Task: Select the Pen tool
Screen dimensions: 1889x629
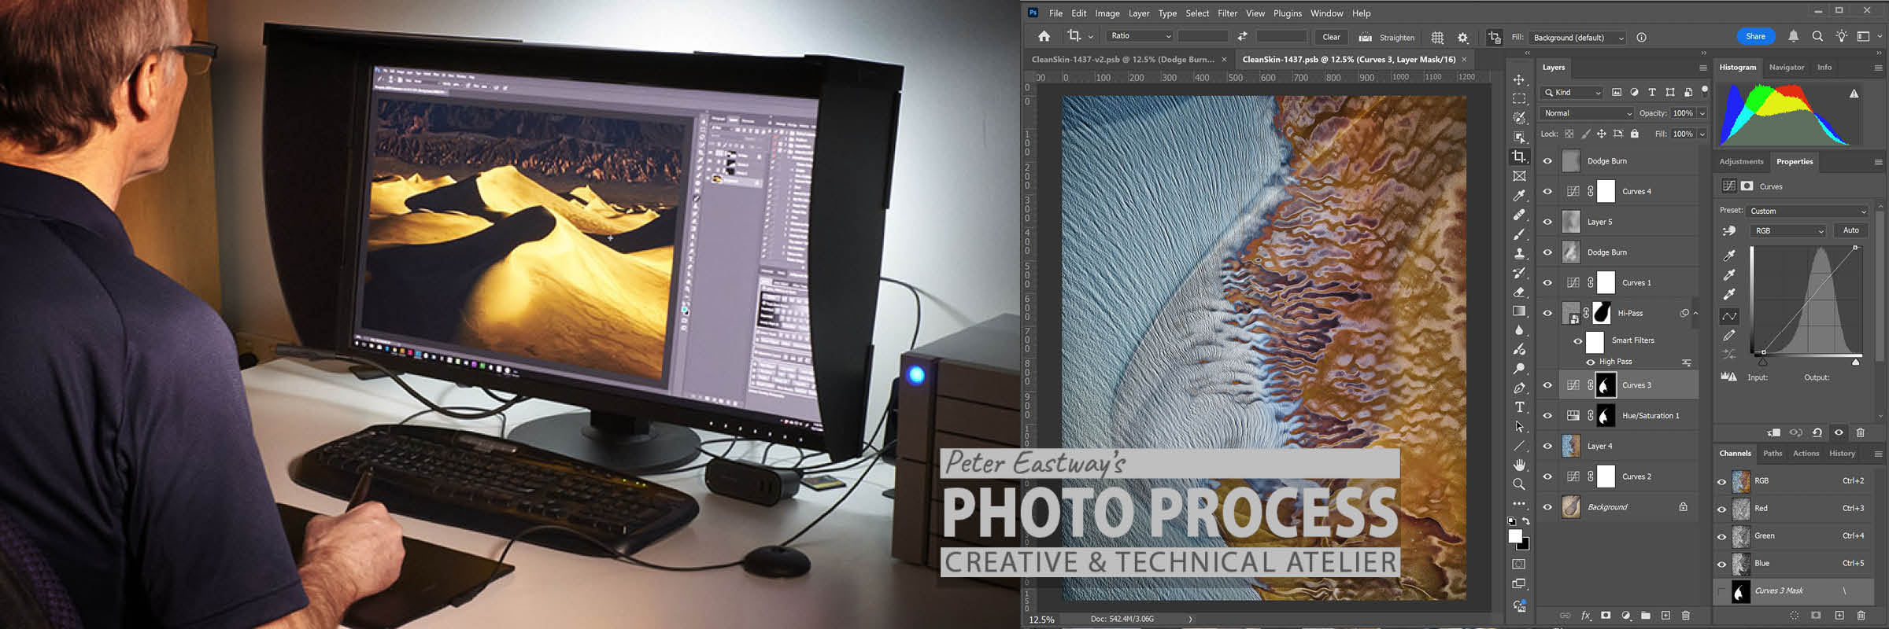Action: click(x=1519, y=388)
